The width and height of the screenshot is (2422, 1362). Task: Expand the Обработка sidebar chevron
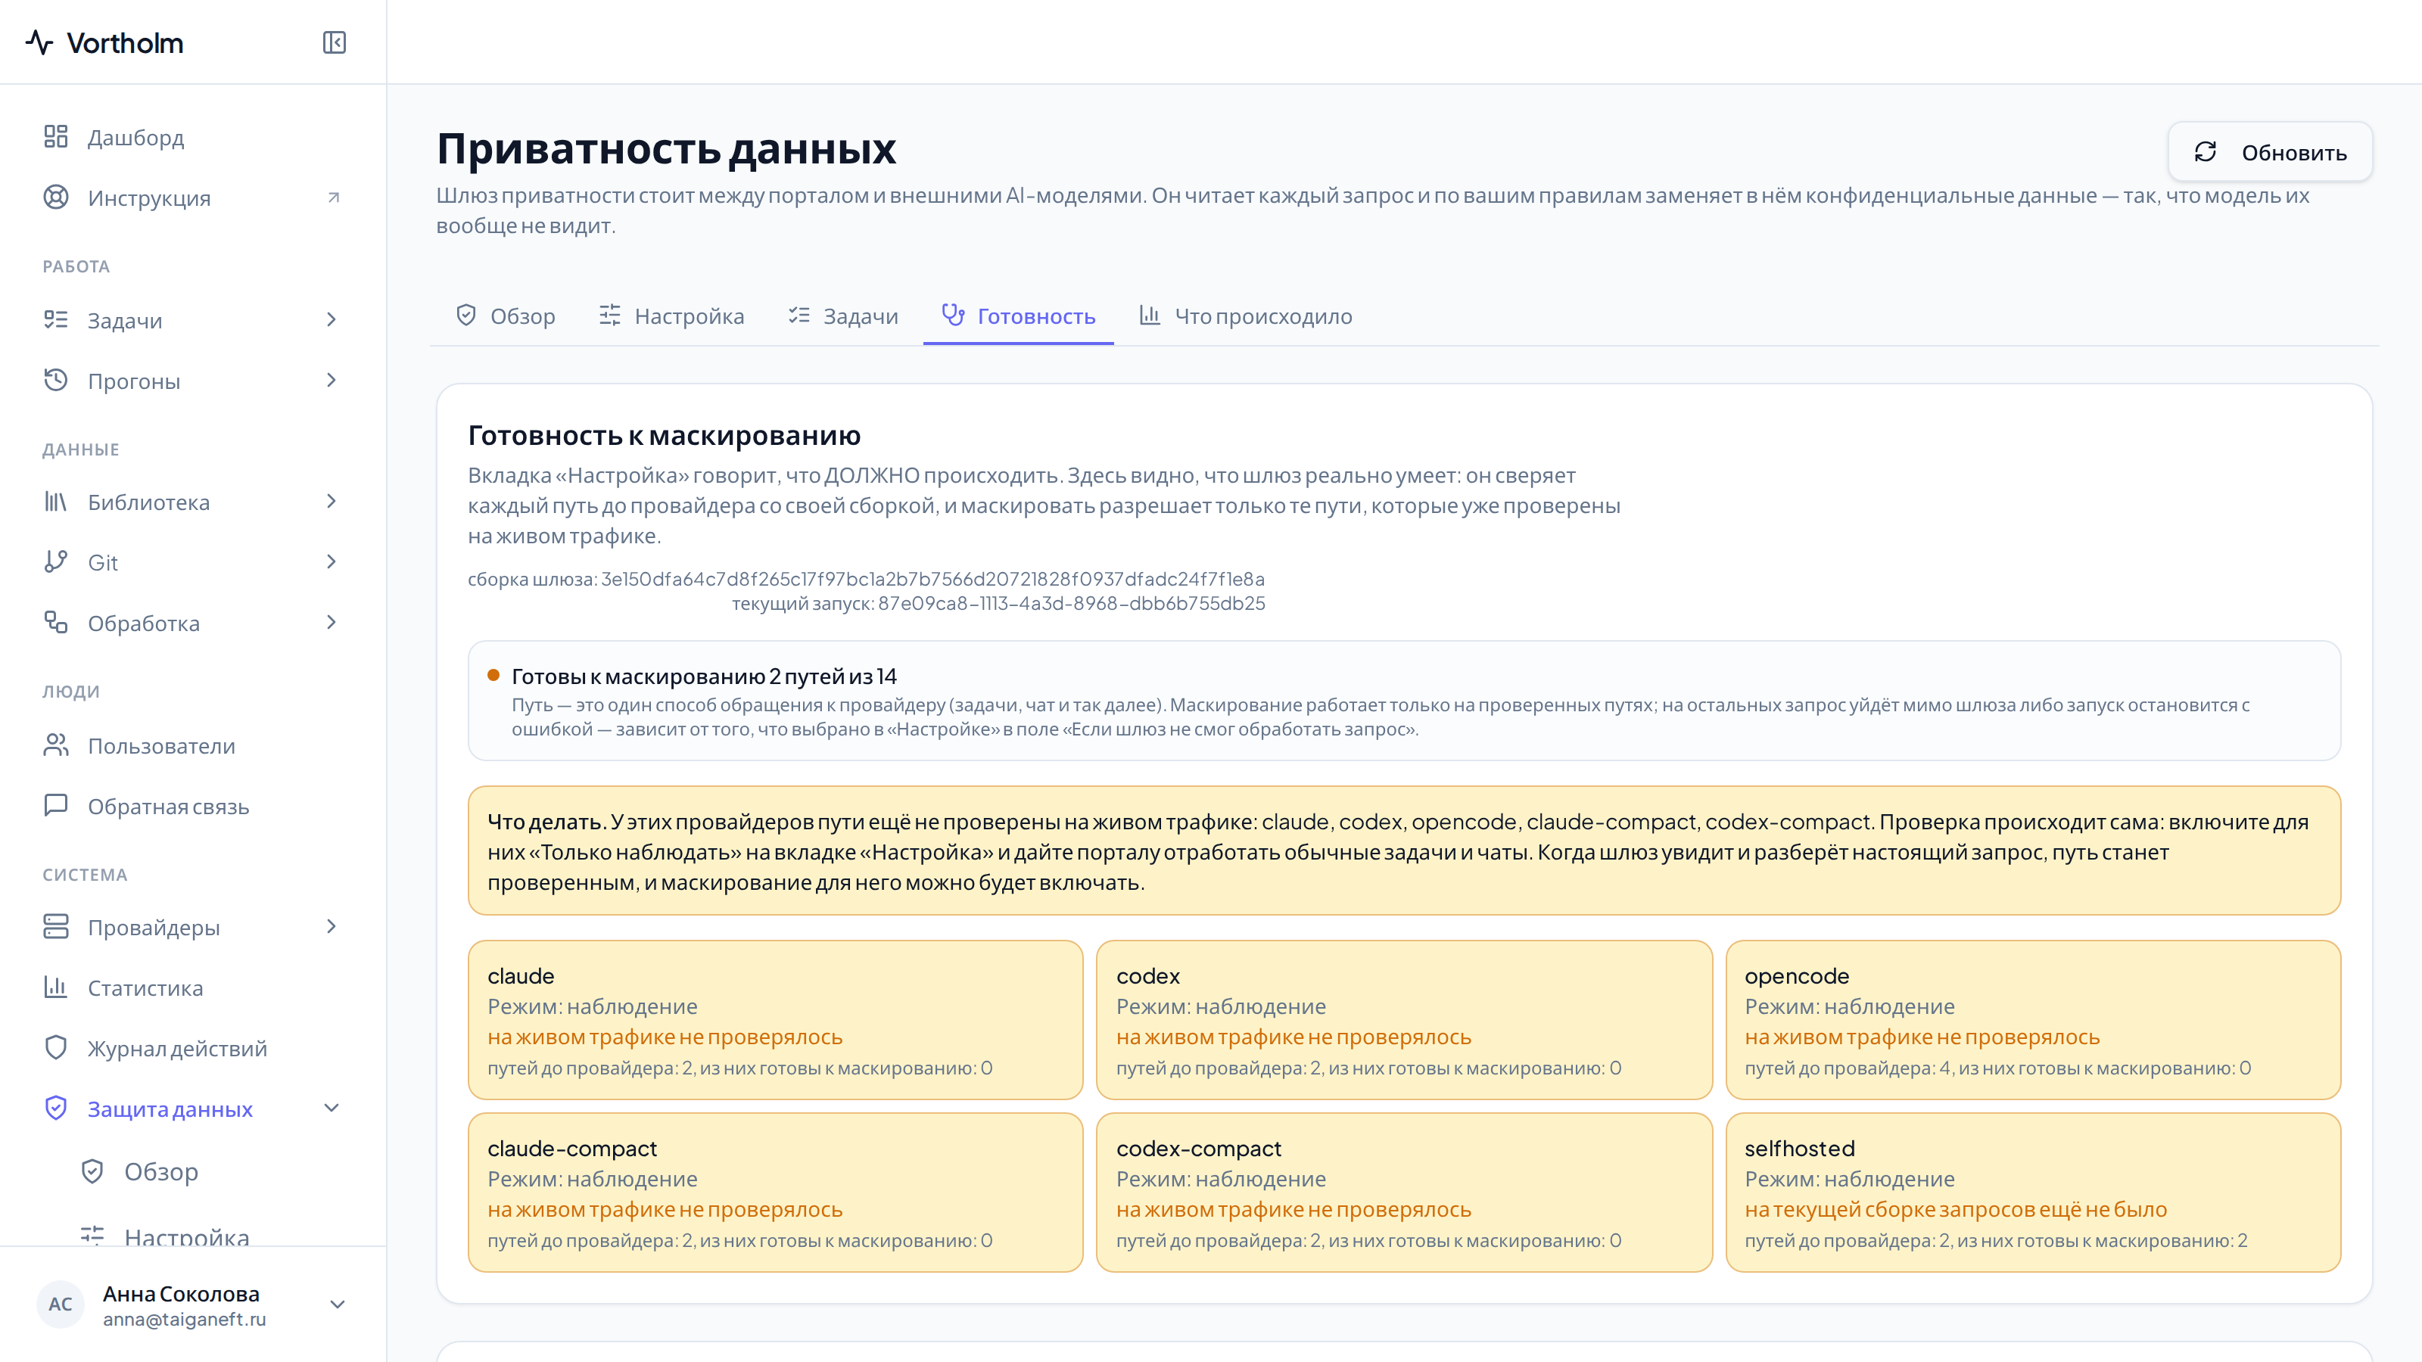[331, 622]
